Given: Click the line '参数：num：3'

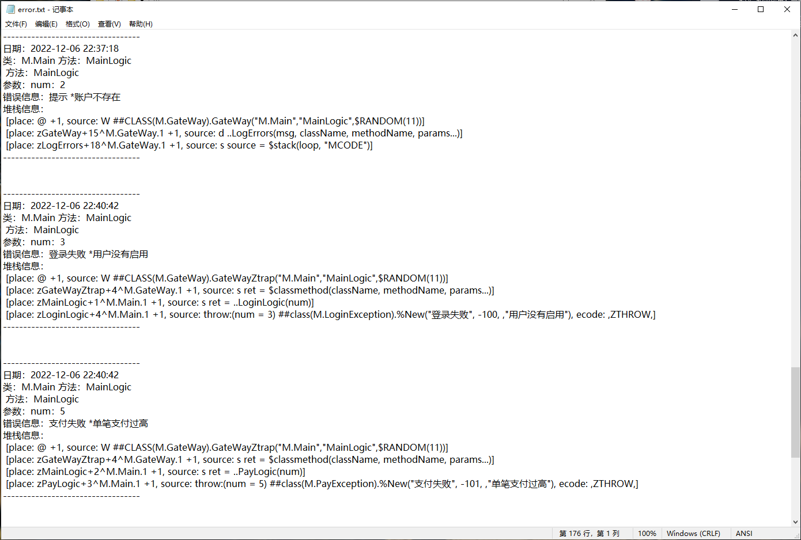Looking at the screenshot, I should point(34,242).
